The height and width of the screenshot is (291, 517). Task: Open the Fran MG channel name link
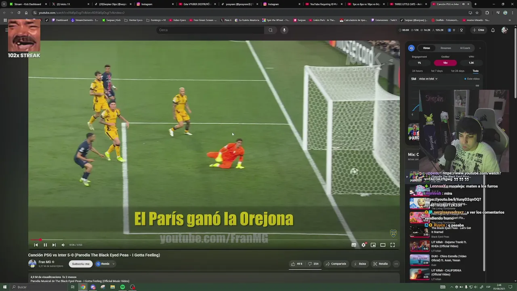(45, 262)
